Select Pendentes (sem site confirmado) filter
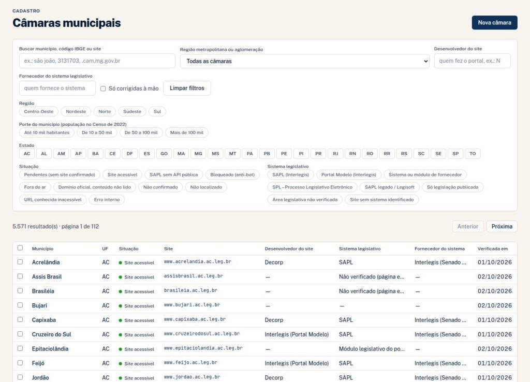Screen dimensions: 530x382 coord(60,175)
